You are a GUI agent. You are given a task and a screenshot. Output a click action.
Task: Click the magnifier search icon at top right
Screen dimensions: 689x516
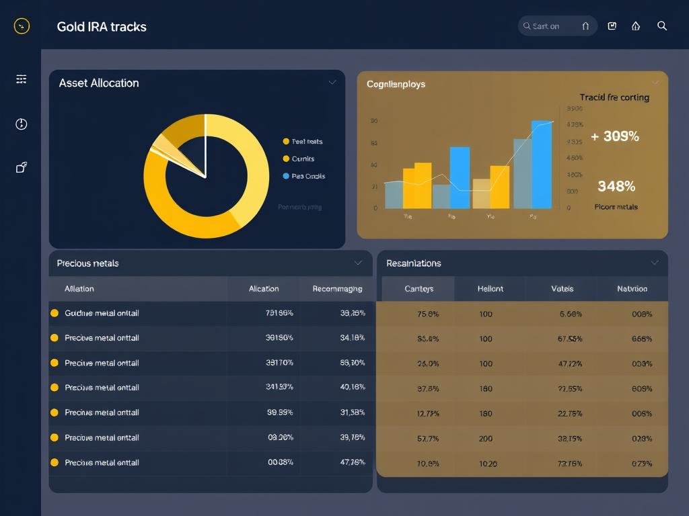[662, 26]
